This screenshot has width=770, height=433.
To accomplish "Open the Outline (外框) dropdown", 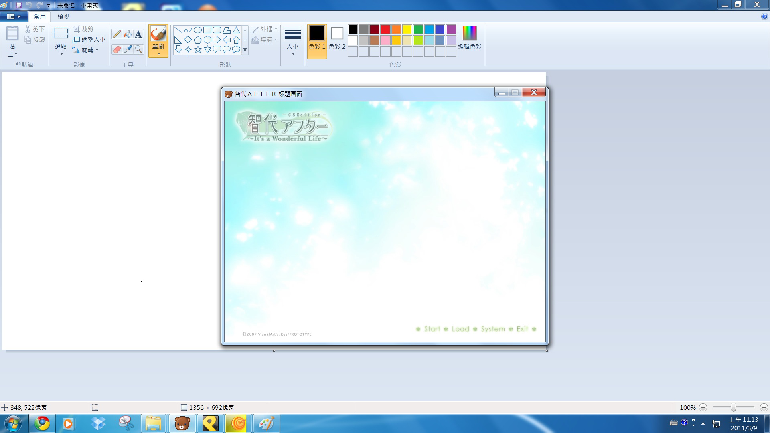I will [264, 29].
